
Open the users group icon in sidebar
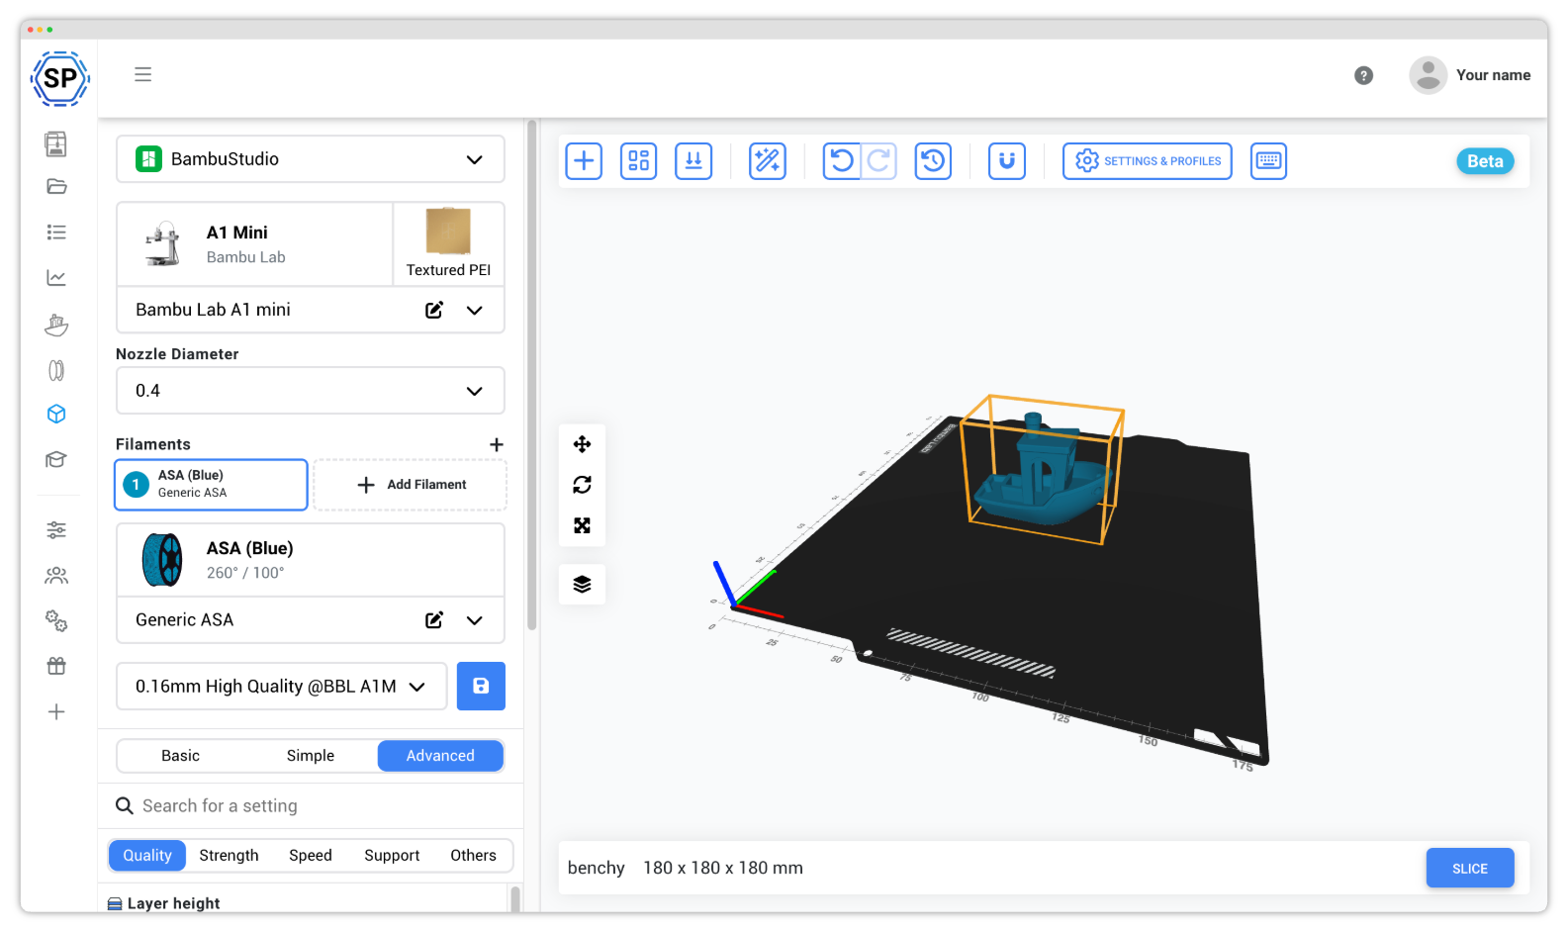(56, 575)
